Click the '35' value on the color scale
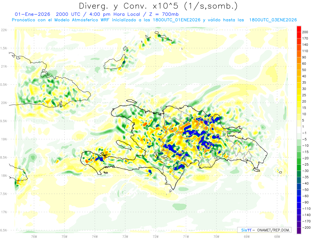Image resolution: width=311 pixels, height=240 pixels. pos(305,83)
